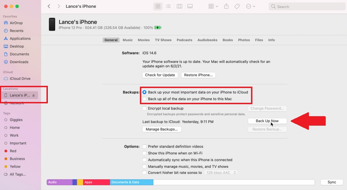Click the Back Up Now button
The width and height of the screenshot is (347, 190).
point(267,121)
